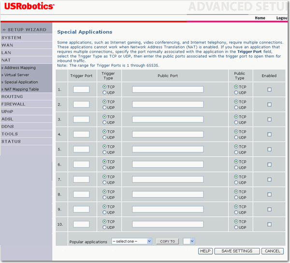This screenshot has width=290, height=263.
Task: Select UDP public type for row 7
Action: point(236,183)
